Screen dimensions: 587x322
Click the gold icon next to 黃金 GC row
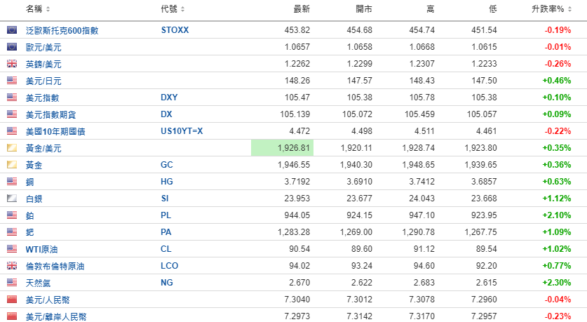[x=12, y=165]
